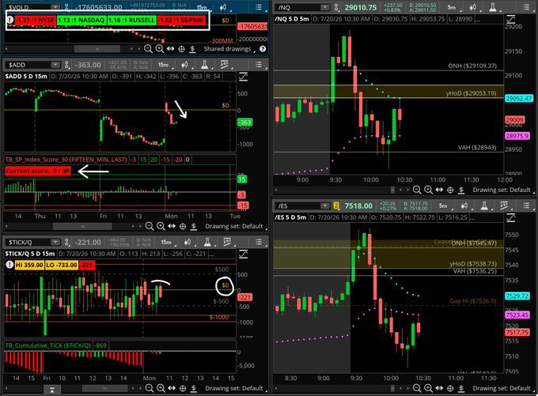The width and height of the screenshot is (538, 396).
Task: Activate crosshair tool under $VOLD chart
Action: (x=181, y=49)
